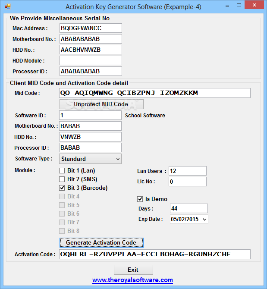This screenshot has width=267, height=289.
Task: Click the client Motherboard No. field BABAB
Action: point(90,126)
